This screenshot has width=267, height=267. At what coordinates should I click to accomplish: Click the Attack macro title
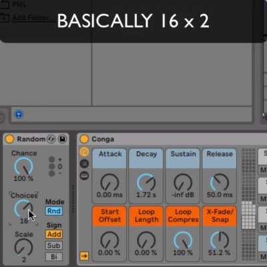click(110, 154)
